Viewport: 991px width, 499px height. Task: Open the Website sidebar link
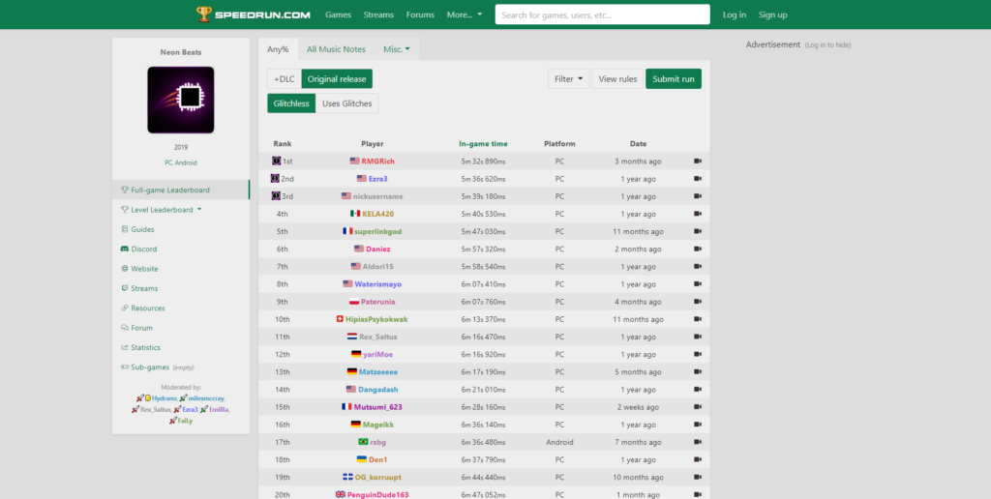click(139, 269)
